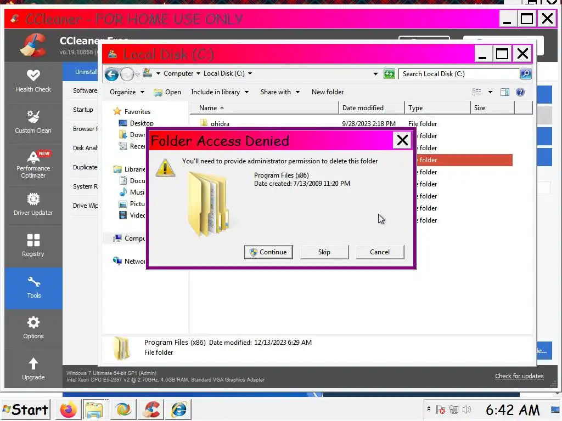Click New folder in Explorer toolbar
The width and height of the screenshot is (562, 421).
tap(328, 92)
